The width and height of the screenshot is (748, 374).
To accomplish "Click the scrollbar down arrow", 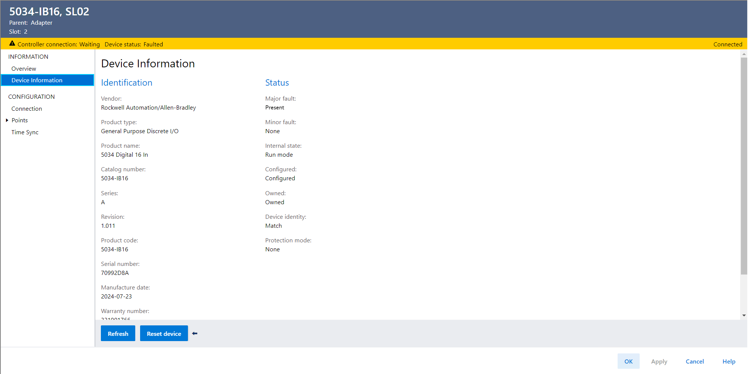I will pos(744,316).
